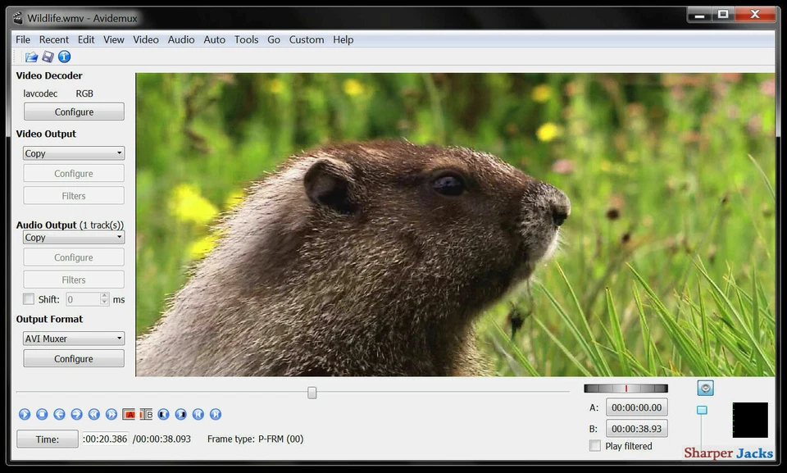The width and height of the screenshot is (787, 473).
Task: Jump back using previous keyframe icon
Action: coord(93,414)
